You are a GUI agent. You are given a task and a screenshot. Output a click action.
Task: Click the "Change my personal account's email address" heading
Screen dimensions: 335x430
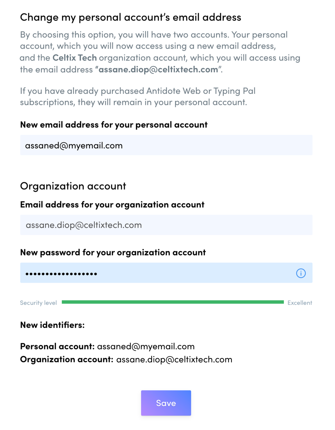[x=130, y=17]
